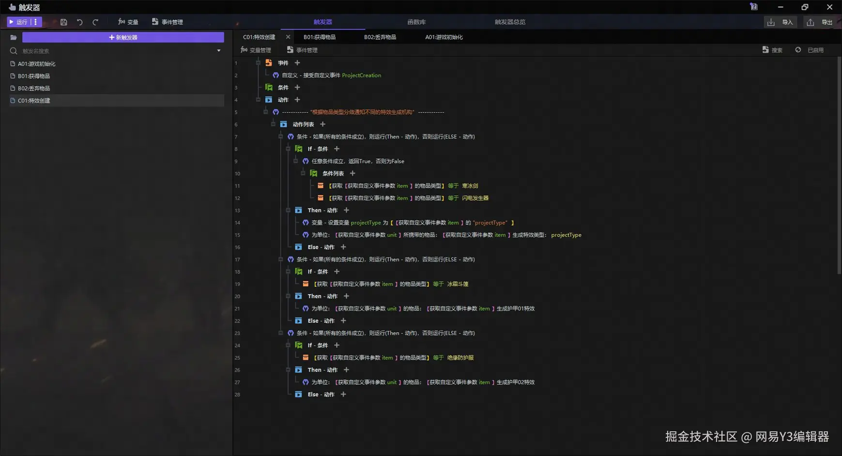Viewport: 842px width, 456px height.
Task: Add an action to Then - 动作 on line 26
Action: coord(346,370)
